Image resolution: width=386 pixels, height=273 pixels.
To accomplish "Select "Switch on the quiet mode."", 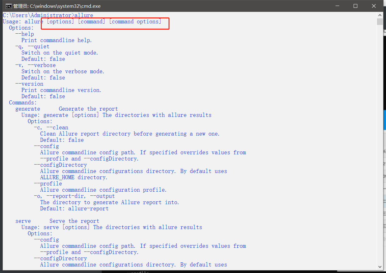I will (60, 53).
